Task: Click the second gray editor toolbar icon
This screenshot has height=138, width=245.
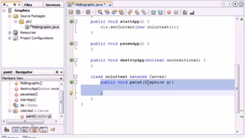Action: (x=78, y=12)
